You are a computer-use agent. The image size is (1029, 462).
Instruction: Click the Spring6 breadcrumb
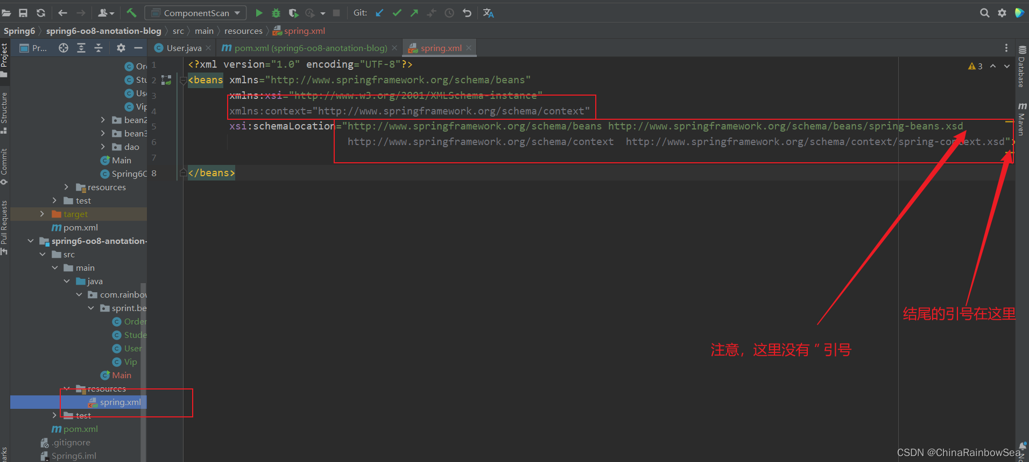pyautogui.click(x=19, y=31)
